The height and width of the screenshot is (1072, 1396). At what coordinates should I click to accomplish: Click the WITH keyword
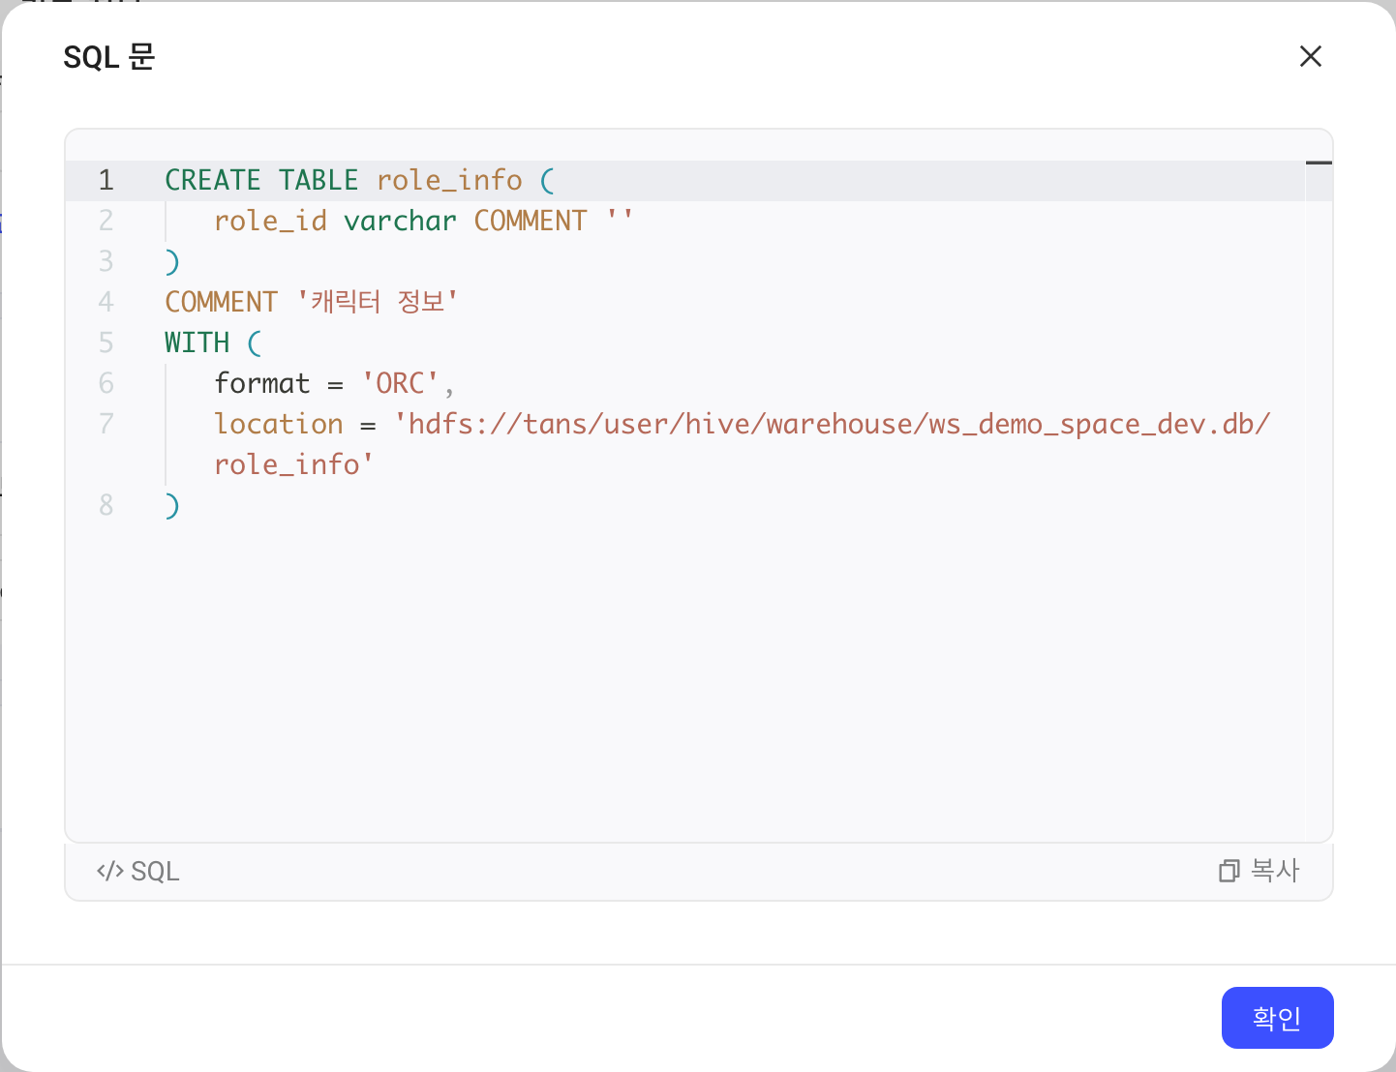tap(197, 342)
